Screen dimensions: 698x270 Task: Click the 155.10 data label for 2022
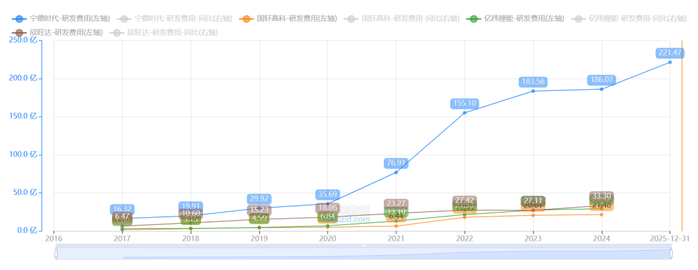pyautogui.click(x=464, y=104)
